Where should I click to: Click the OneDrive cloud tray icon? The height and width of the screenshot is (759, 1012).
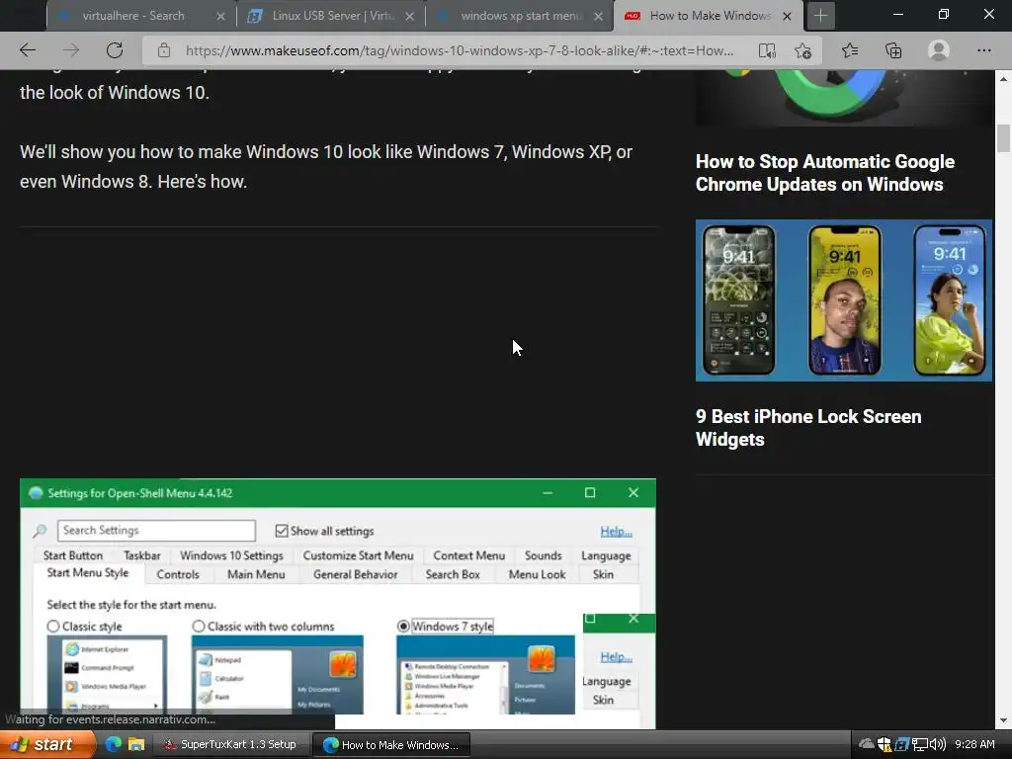click(x=866, y=744)
